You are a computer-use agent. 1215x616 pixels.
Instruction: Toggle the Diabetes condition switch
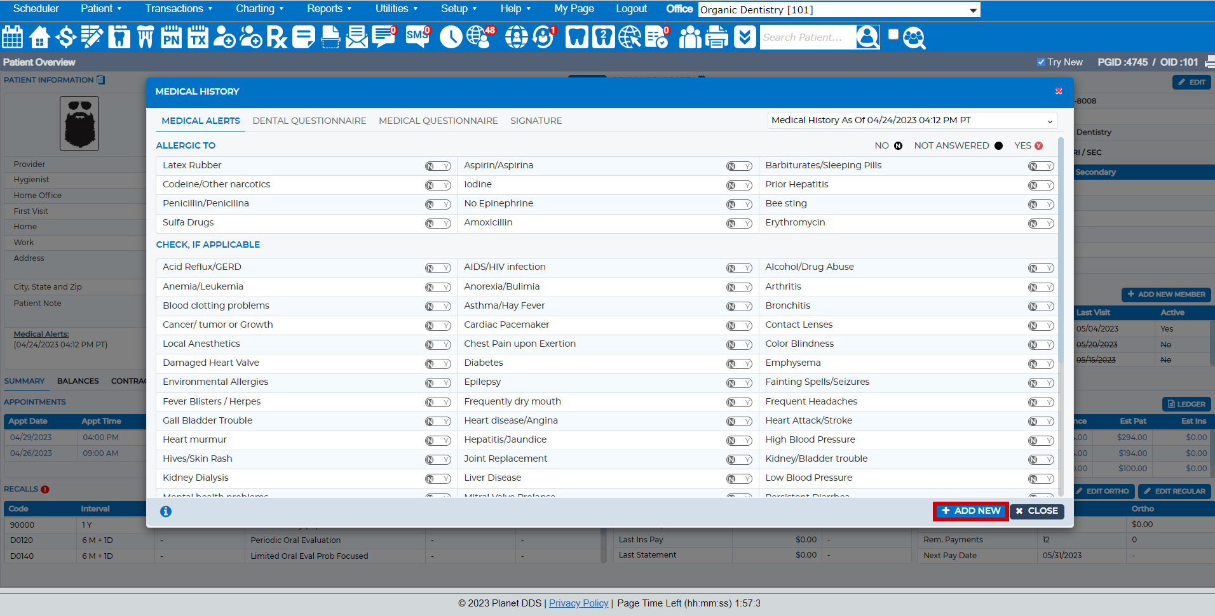click(x=739, y=364)
